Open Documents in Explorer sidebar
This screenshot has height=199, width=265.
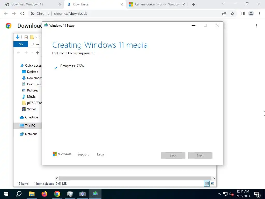(32, 84)
